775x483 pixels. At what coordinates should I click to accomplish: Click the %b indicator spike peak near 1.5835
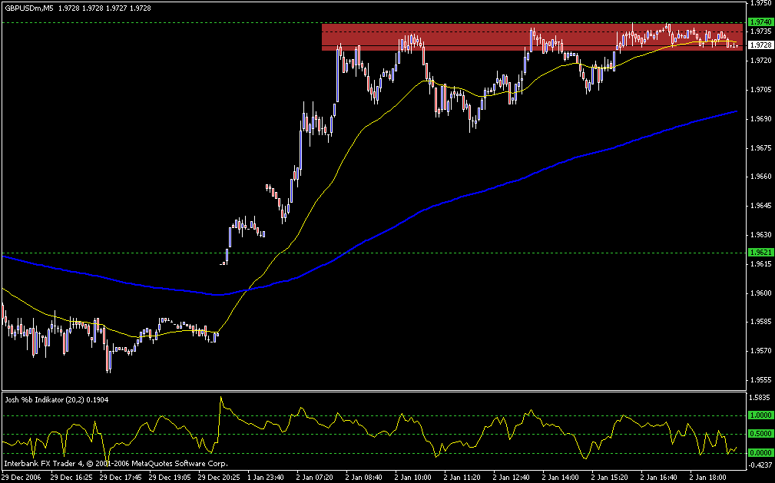[221, 397]
